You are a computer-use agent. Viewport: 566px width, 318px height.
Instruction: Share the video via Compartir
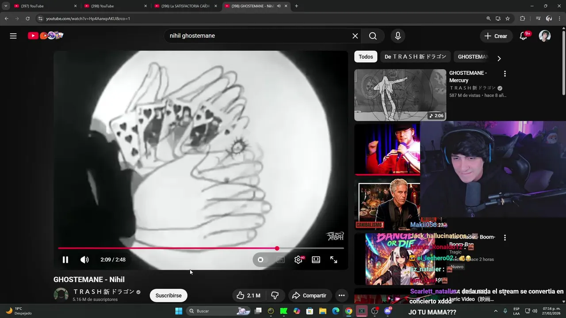pos(309,295)
